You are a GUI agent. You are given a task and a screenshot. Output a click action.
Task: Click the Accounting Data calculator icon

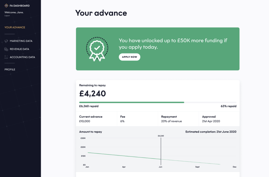coord(6,57)
